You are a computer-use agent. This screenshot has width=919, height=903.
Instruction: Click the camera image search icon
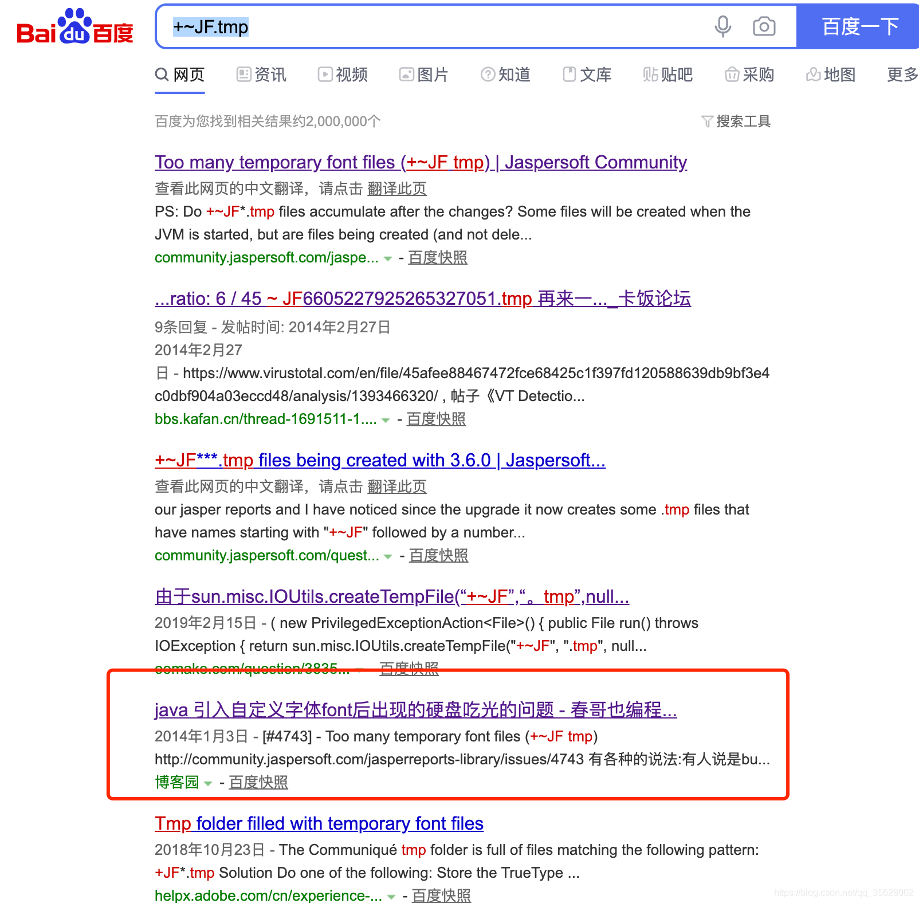point(764,26)
